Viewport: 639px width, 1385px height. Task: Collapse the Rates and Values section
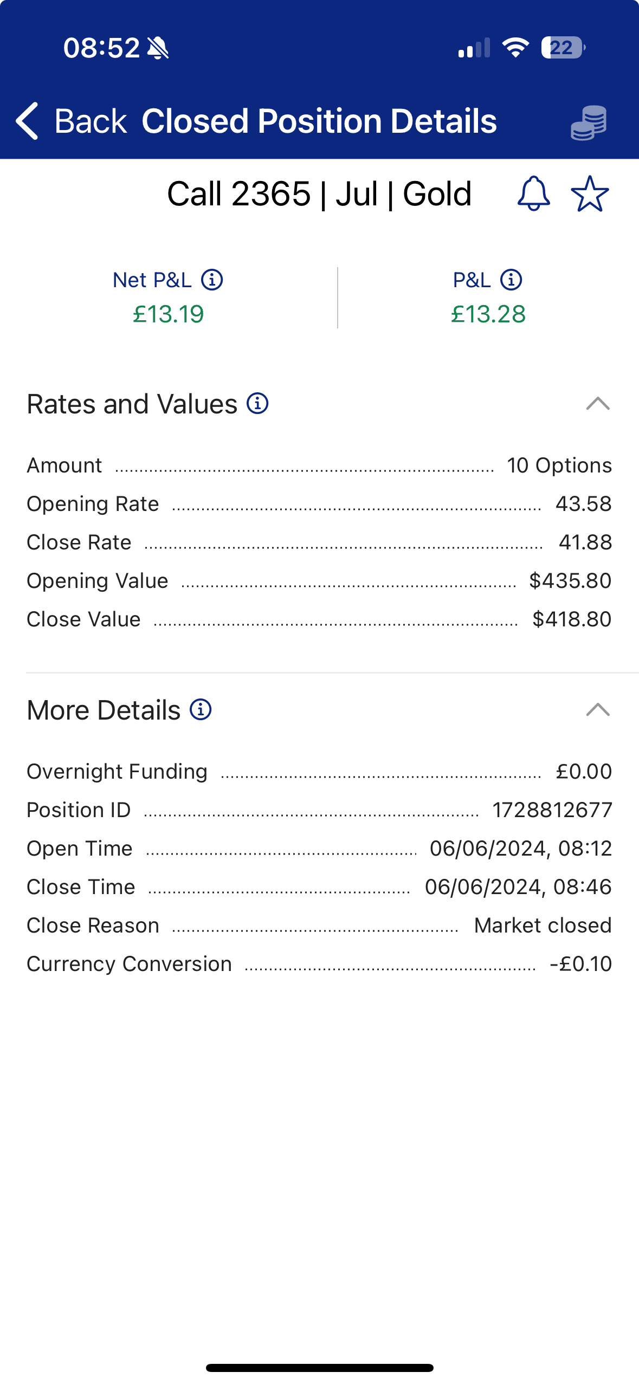tap(598, 404)
